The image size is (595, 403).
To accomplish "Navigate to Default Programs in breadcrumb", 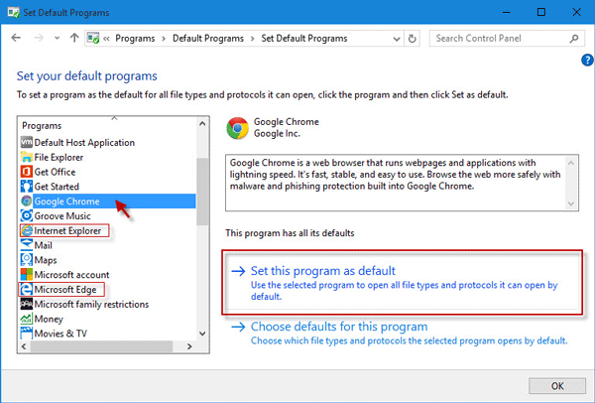I will [x=208, y=39].
